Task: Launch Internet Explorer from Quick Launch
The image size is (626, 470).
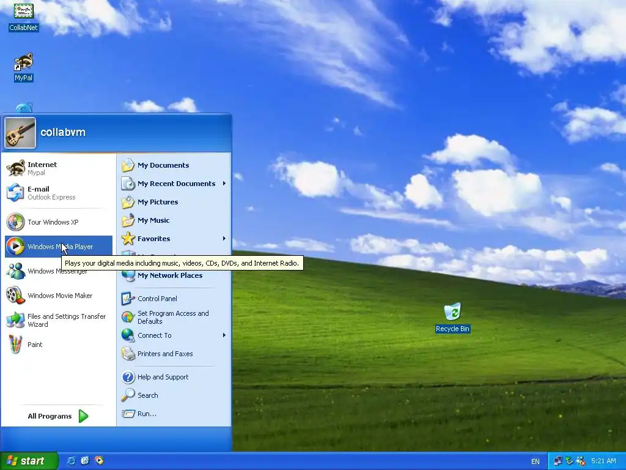Action: pos(71,461)
